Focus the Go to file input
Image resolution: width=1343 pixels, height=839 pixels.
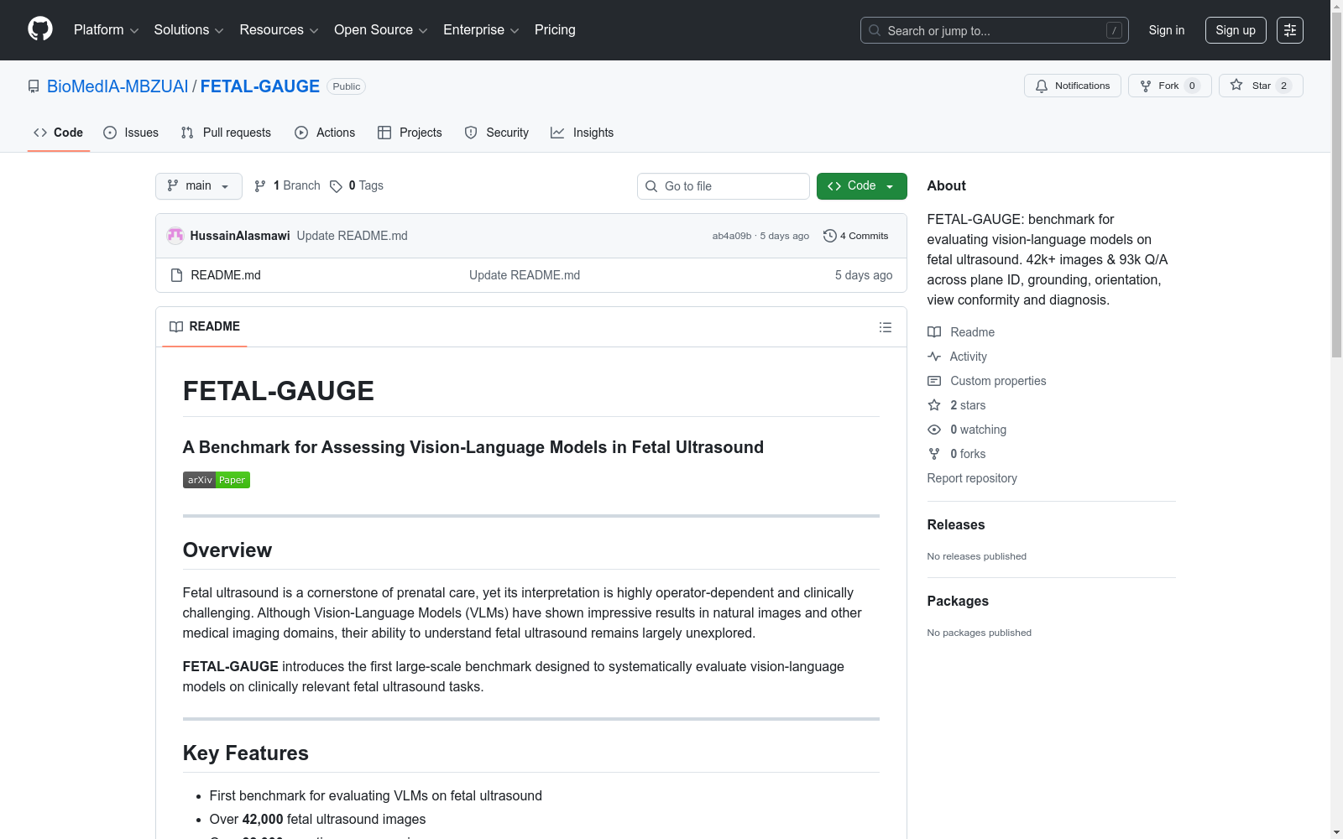pyautogui.click(x=724, y=186)
